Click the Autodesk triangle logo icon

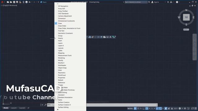coord(171,2)
